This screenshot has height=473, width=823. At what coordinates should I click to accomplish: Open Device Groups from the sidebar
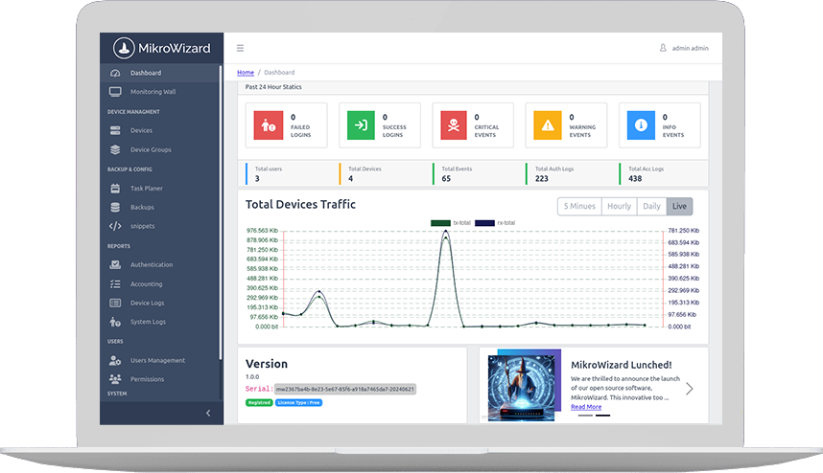pyautogui.click(x=150, y=149)
